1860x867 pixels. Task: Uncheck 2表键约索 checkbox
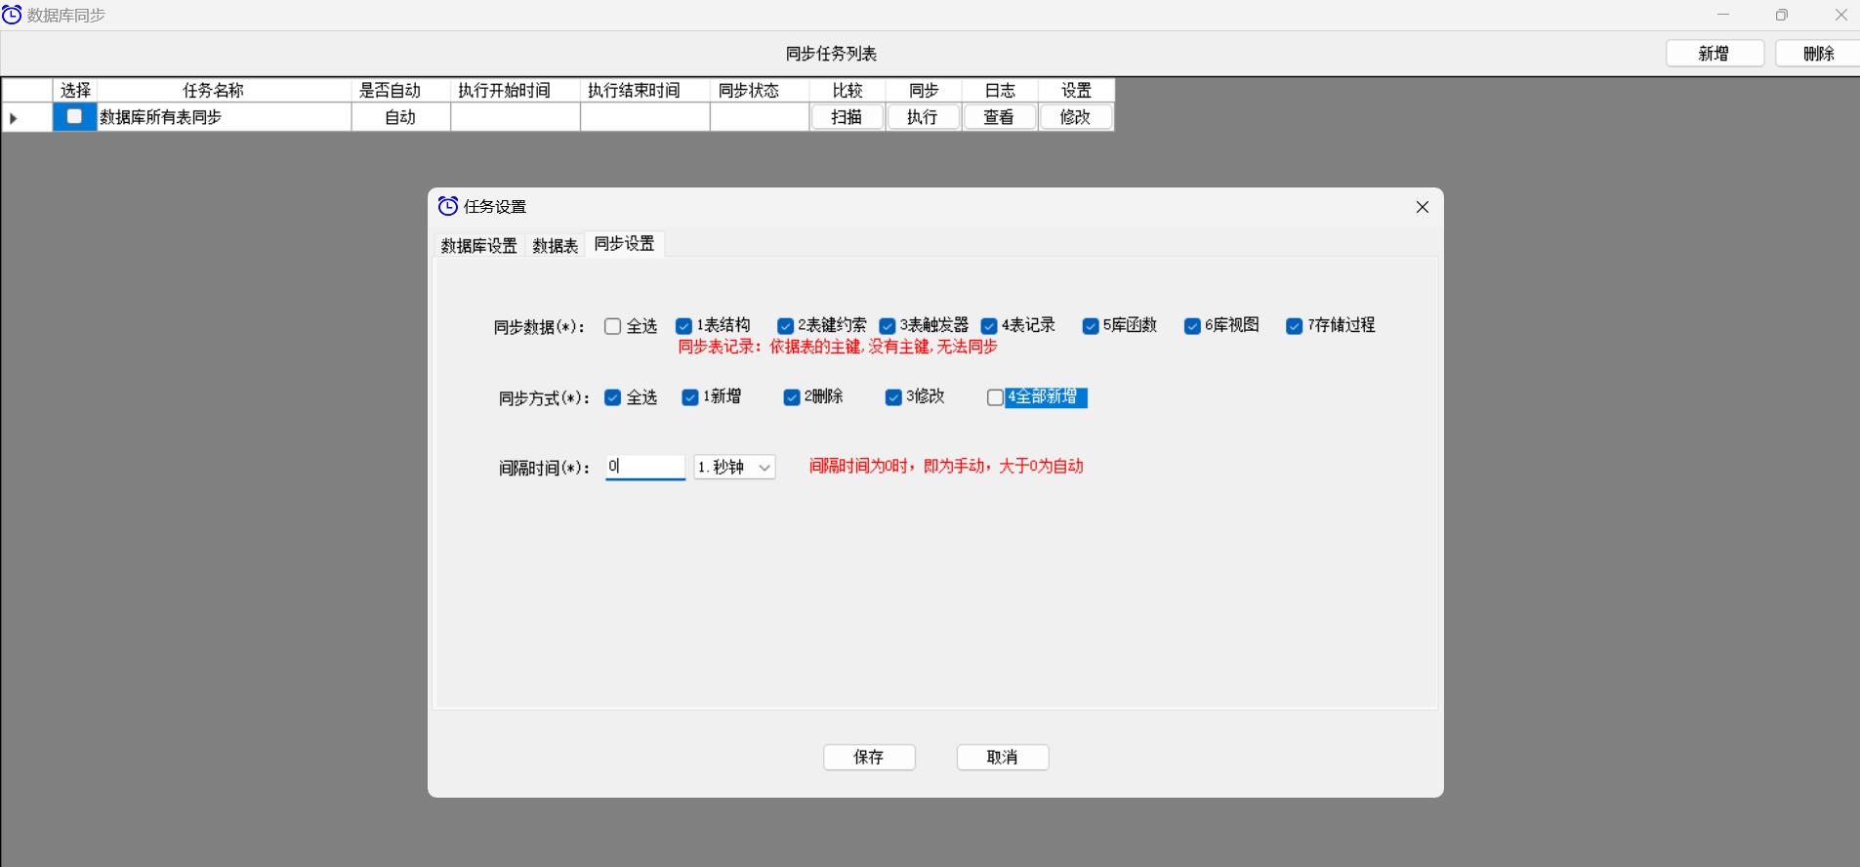click(785, 326)
